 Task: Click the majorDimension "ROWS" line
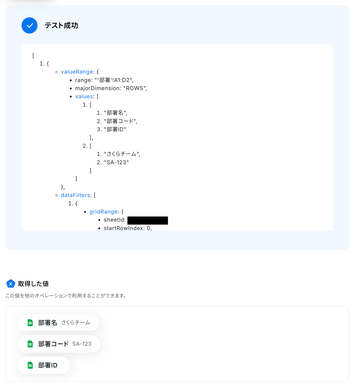(x=111, y=88)
